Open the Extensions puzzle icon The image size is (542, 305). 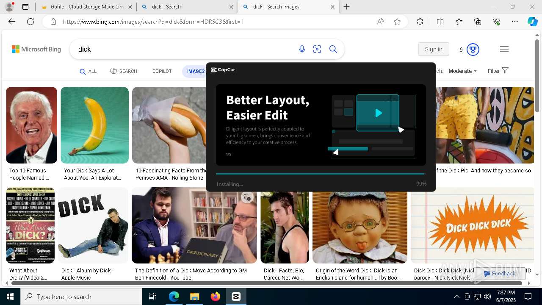(x=420, y=22)
